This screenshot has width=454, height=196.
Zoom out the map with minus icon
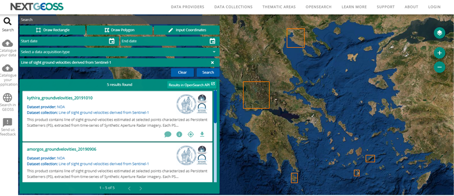click(x=439, y=68)
